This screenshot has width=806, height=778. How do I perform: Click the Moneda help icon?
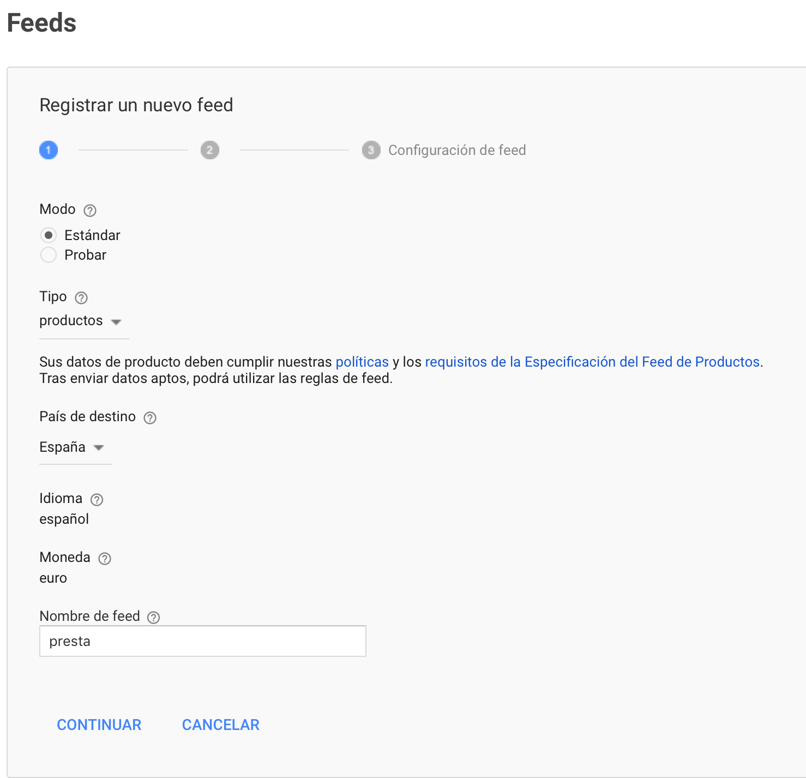tap(105, 559)
